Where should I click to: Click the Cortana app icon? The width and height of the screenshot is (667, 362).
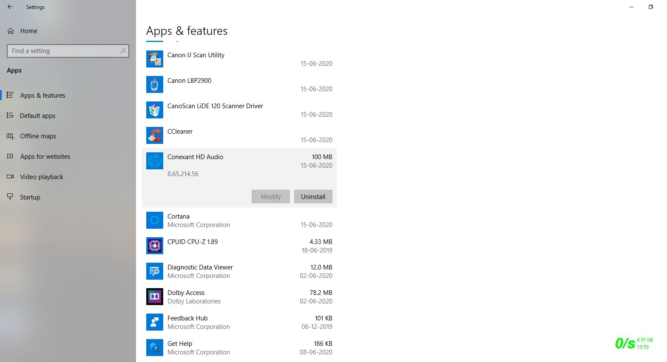[155, 220]
